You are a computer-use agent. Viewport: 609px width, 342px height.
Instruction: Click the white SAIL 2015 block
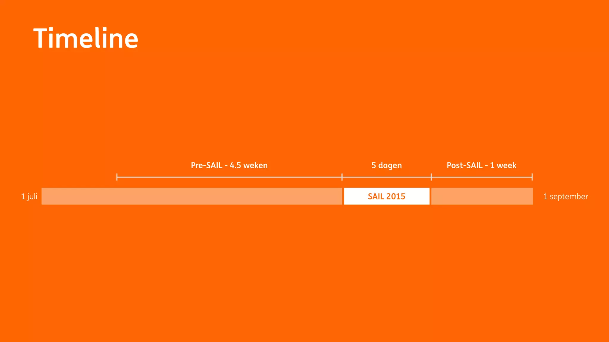pos(387,196)
